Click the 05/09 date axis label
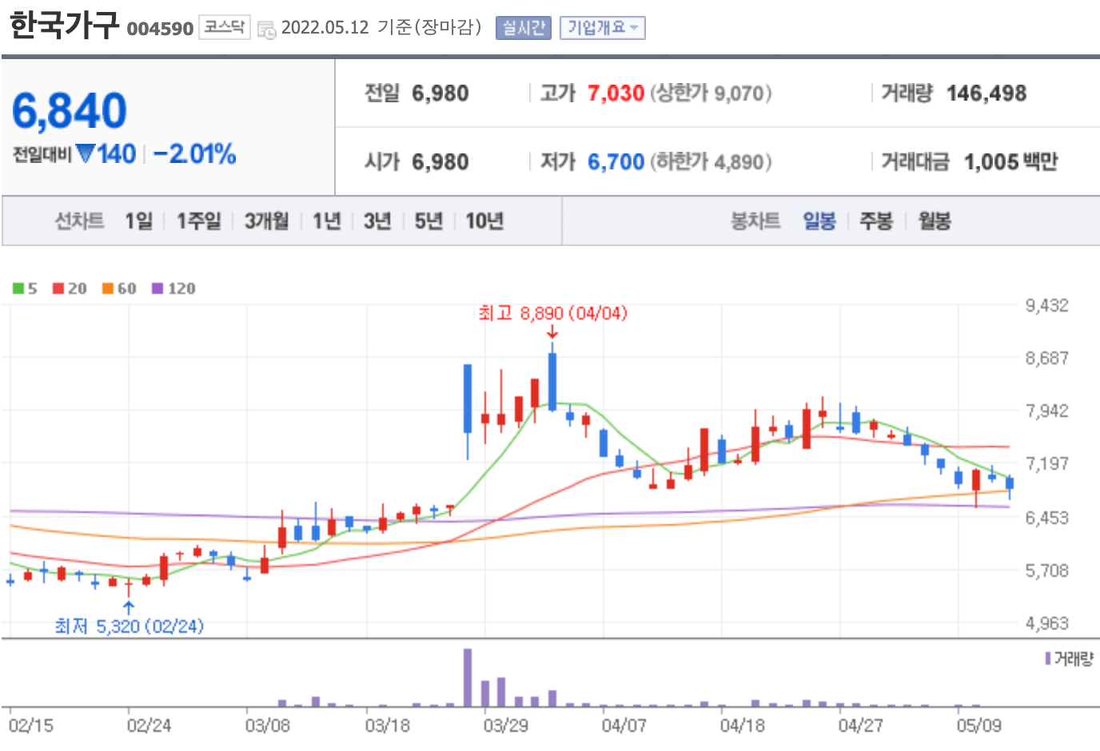 [978, 725]
